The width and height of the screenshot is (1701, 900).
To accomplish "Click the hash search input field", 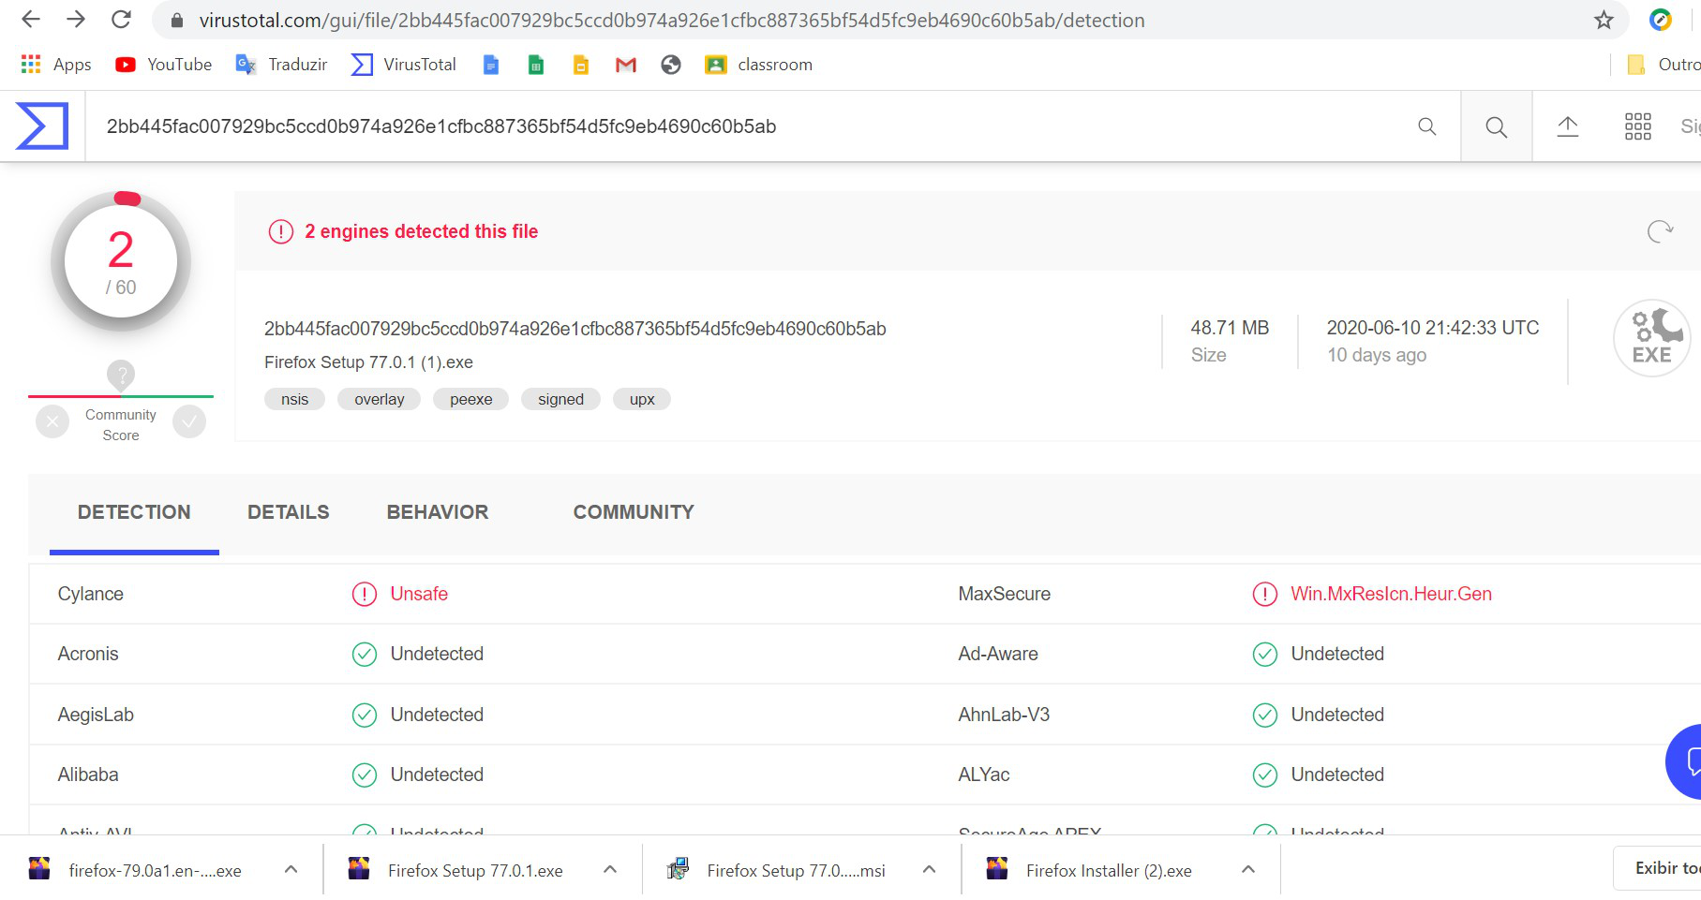I will 750,126.
